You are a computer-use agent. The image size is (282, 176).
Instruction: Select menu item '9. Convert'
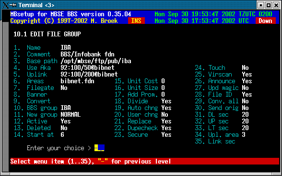tap(32, 101)
